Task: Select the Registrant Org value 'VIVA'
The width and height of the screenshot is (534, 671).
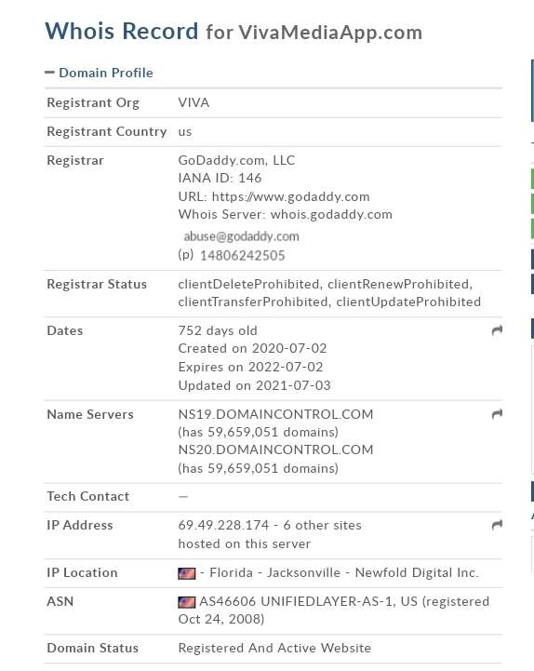Action: pos(194,102)
